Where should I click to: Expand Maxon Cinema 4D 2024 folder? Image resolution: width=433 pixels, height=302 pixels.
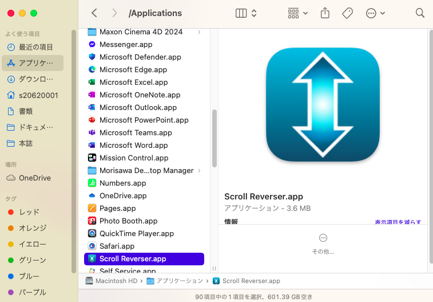coord(199,32)
